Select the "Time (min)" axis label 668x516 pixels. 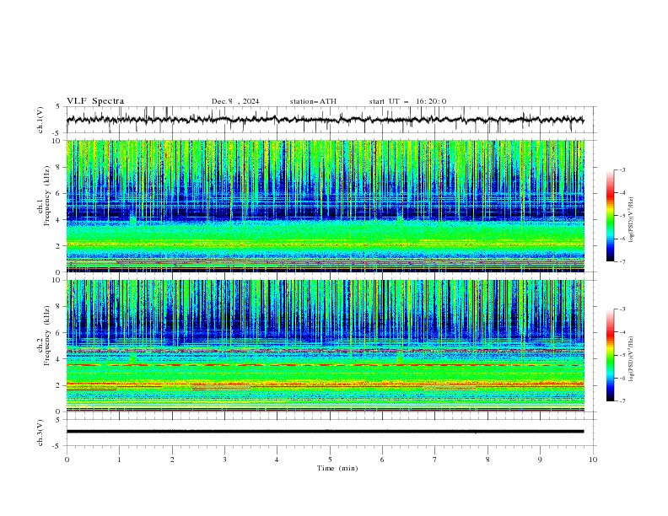pyautogui.click(x=337, y=468)
